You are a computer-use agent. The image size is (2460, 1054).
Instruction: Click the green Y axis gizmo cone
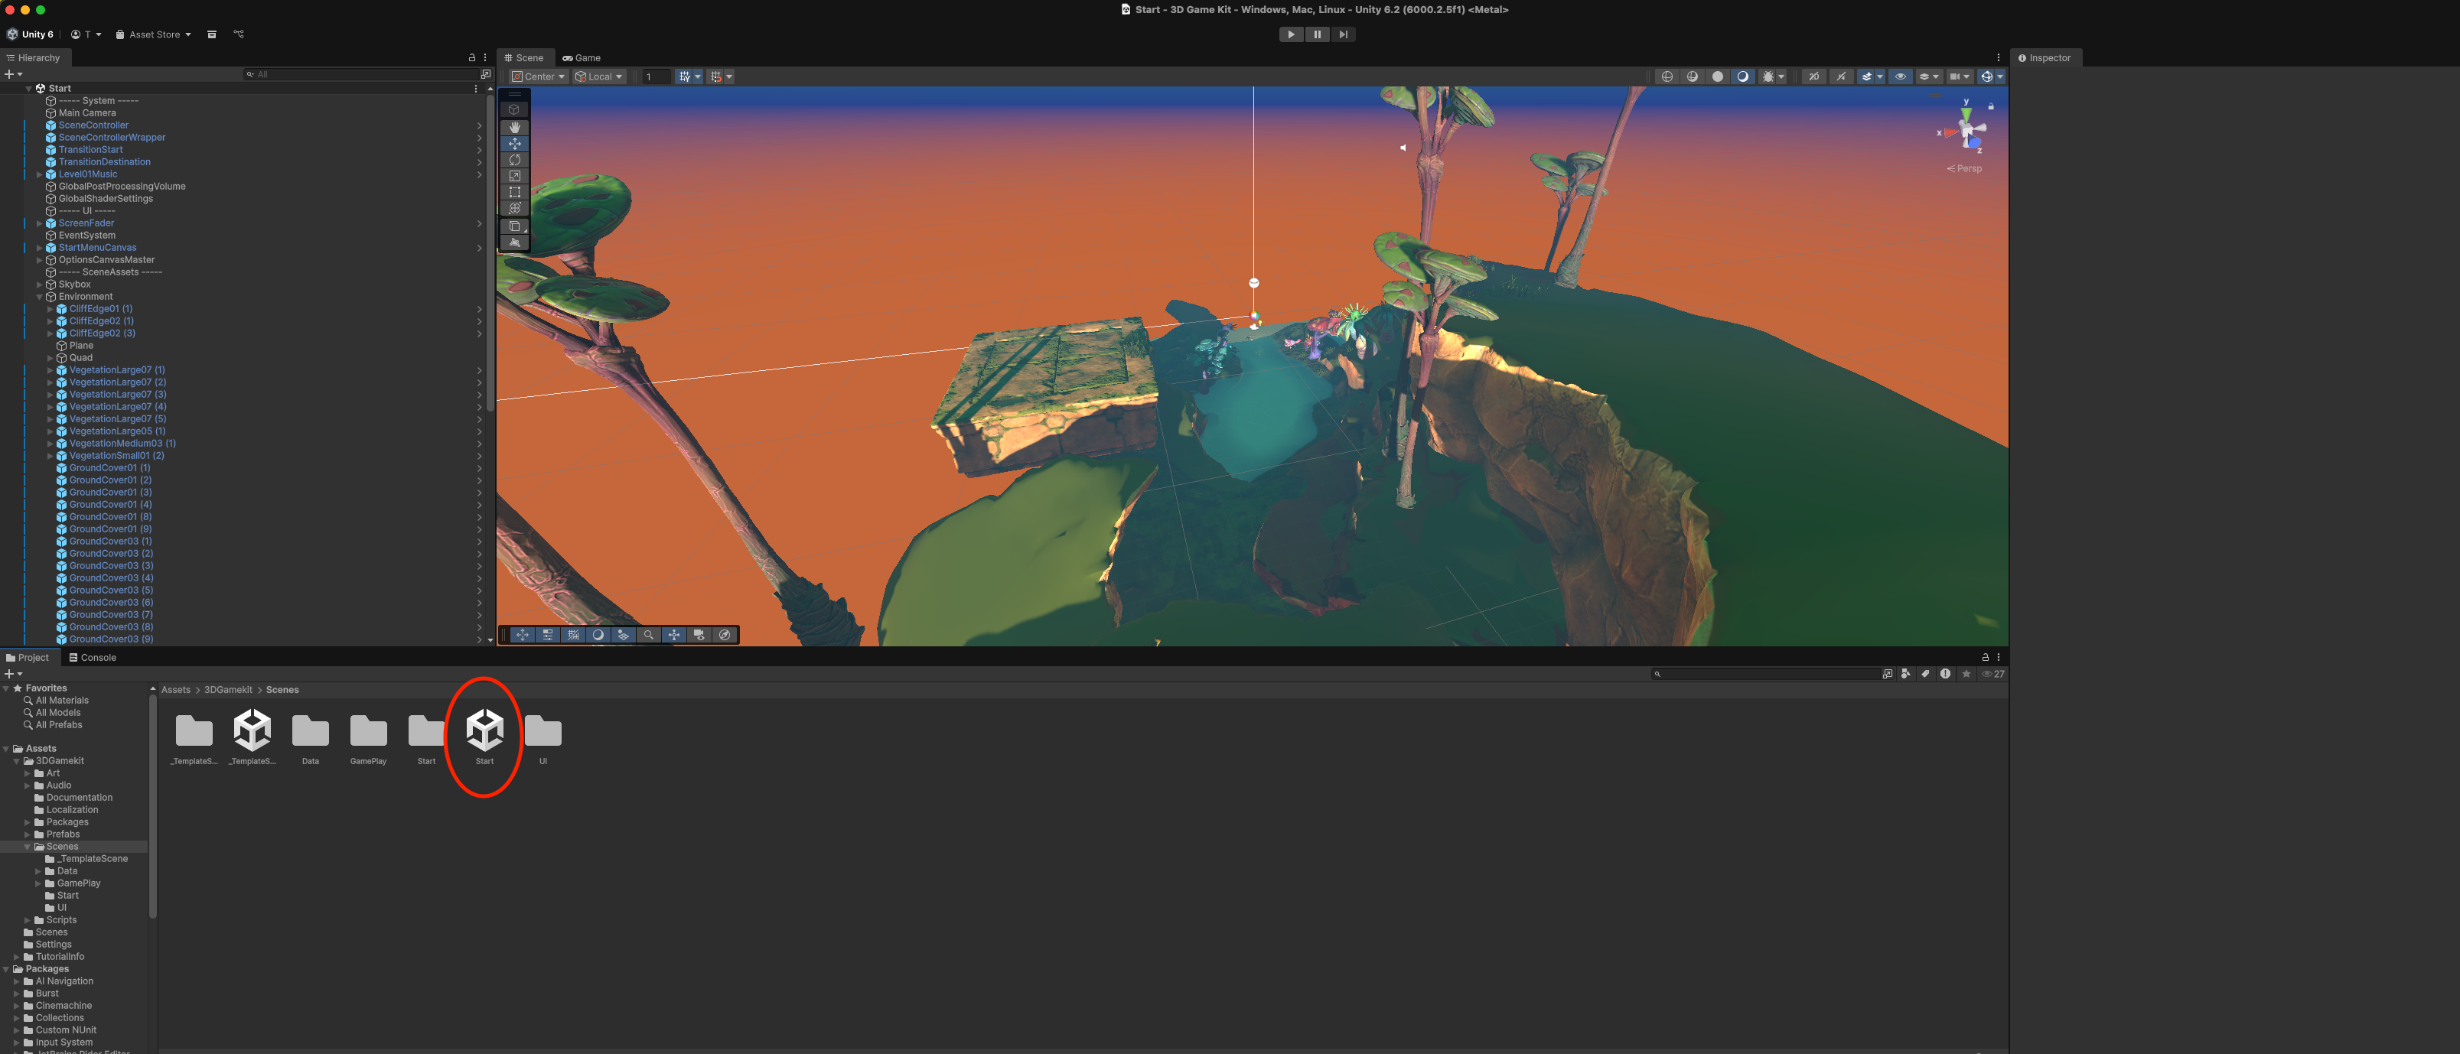pos(1966,112)
